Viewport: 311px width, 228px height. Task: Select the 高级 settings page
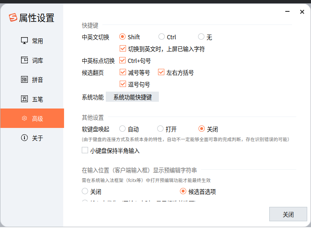click(x=32, y=118)
